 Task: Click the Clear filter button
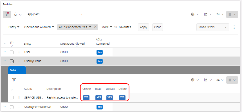(157, 27)
